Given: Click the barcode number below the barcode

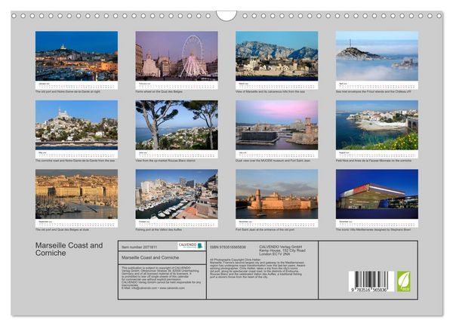Looking at the screenshot, I should point(369,290).
